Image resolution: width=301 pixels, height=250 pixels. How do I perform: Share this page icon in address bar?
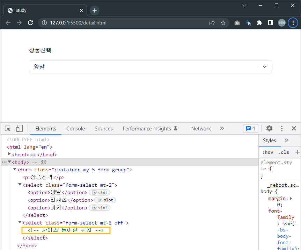(x=212, y=23)
